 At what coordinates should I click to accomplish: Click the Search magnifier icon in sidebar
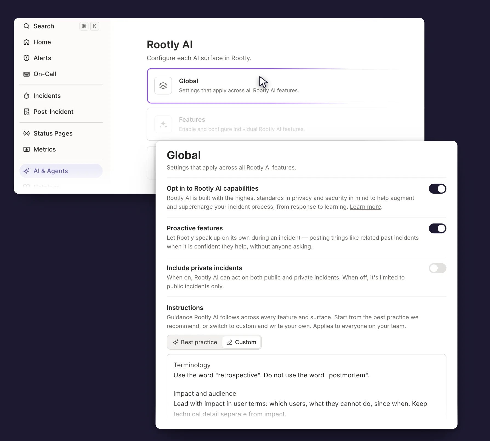coord(27,26)
